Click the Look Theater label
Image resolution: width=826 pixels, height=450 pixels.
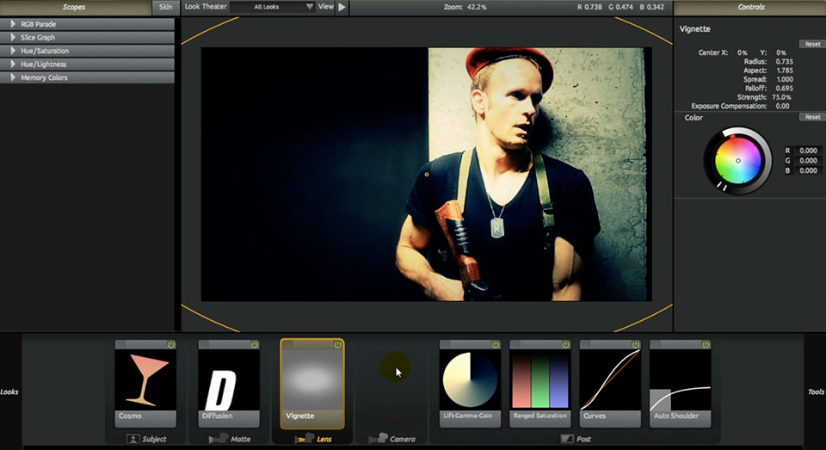point(206,7)
